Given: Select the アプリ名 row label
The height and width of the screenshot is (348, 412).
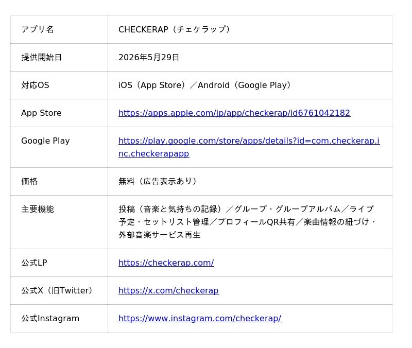Looking at the screenshot, I should (x=38, y=29).
